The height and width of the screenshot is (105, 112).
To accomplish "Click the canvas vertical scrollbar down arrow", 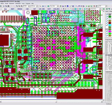I will click(103, 100).
